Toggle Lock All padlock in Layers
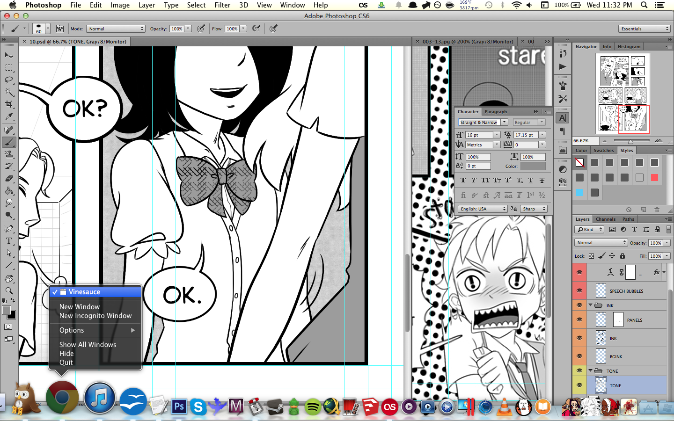Screen dimensions: 674x421 [622, 256]
